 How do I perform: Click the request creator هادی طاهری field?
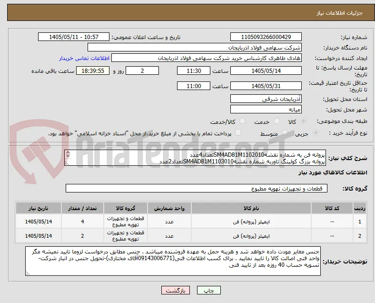(x=207, y=58)
